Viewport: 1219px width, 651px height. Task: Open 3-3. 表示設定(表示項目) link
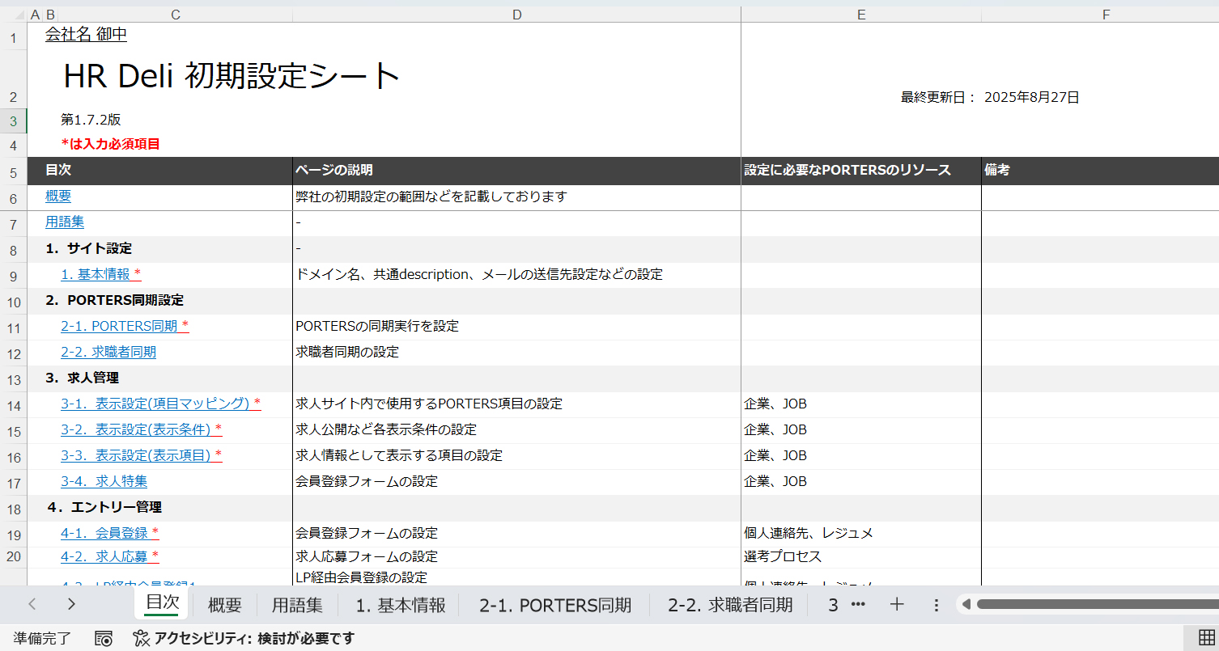[x=142, y=455]
